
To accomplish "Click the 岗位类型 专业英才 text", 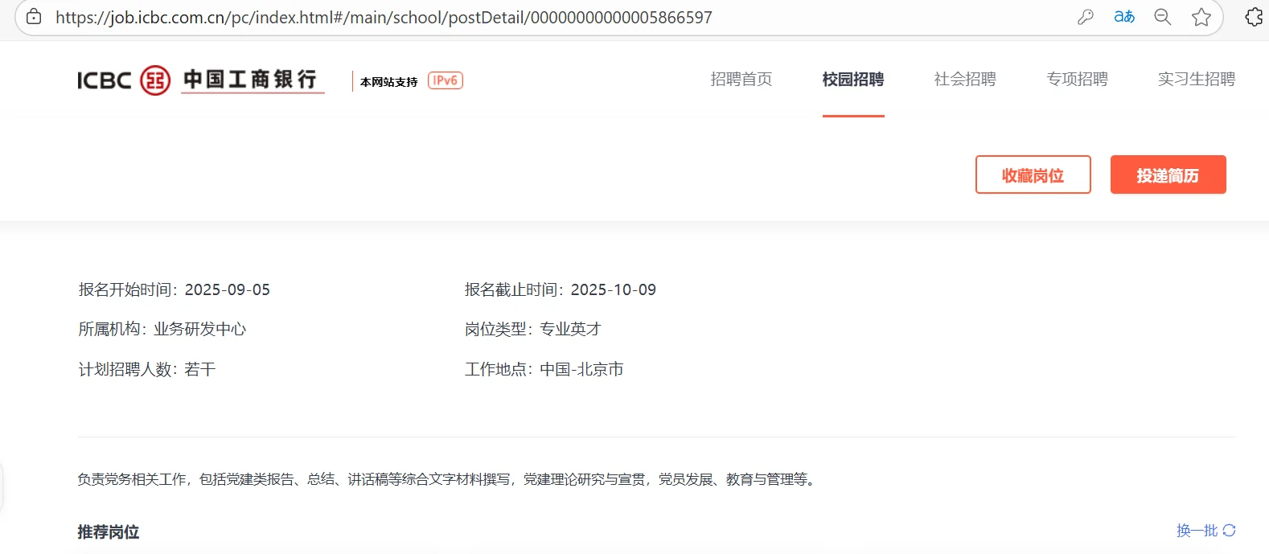I will pyautogui.click(x=532, y=329).
